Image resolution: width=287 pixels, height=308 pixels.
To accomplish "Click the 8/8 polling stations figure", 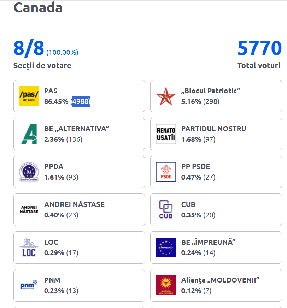I will pyautogui.click(x=29, y=48).
